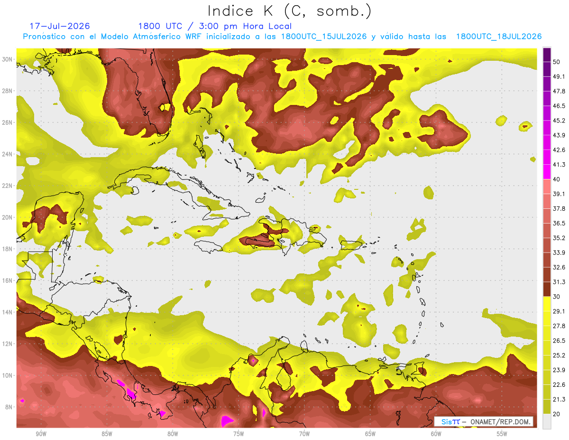Click the colorbar value 35.2
Viewport: 569px width, 440px height.
(x=559, y=238)
